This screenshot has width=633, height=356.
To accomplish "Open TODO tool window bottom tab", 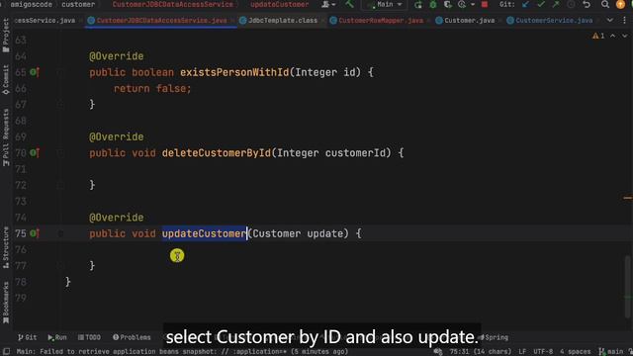I will (x=89, y=337).
